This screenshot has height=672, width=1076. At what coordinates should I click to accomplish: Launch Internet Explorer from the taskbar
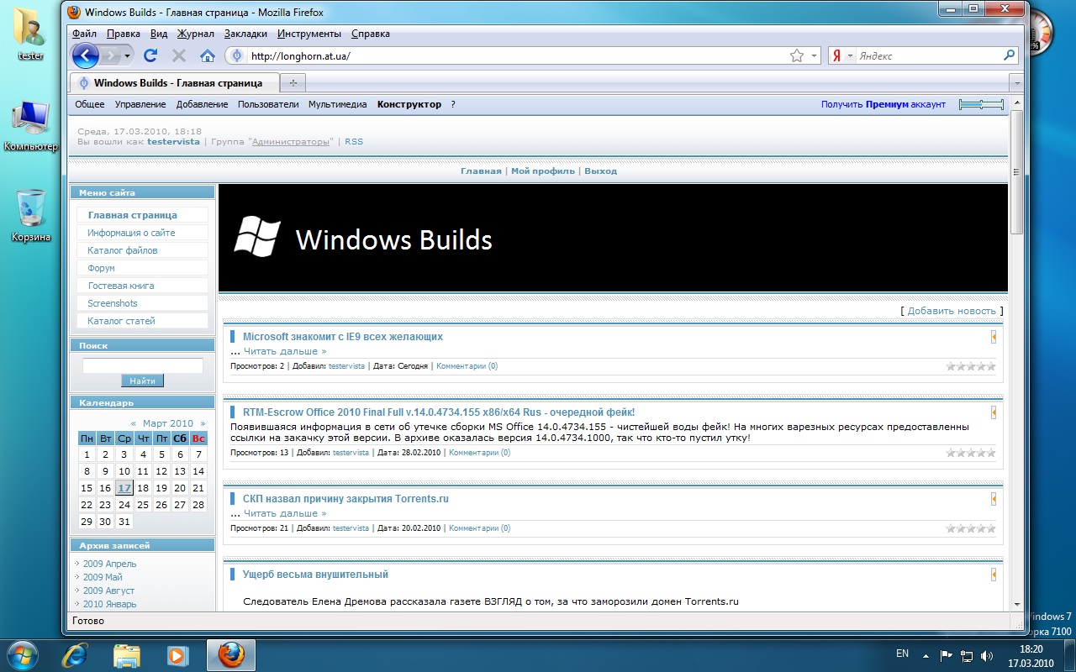[x=75, y=655]
